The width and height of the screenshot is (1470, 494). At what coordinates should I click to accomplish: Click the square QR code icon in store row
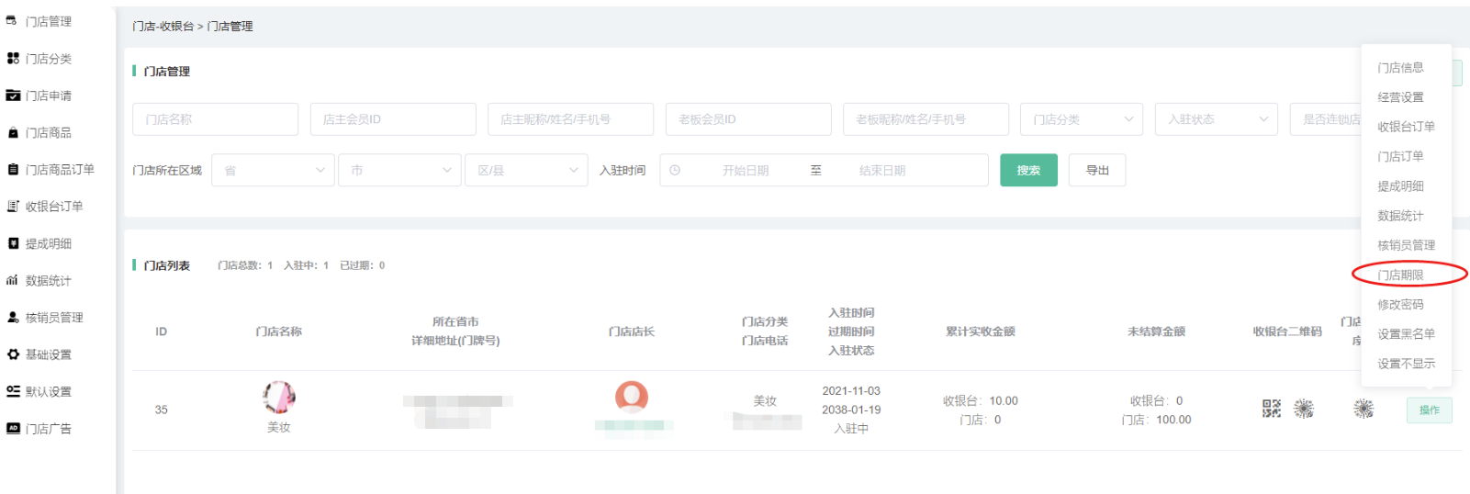(1271, 409)
